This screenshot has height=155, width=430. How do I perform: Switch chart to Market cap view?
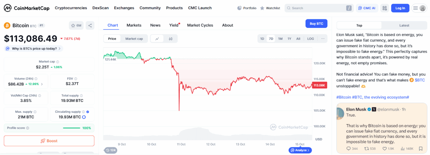134,39
